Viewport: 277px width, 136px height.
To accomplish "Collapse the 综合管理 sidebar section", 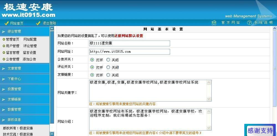I will tap(25, 31).
